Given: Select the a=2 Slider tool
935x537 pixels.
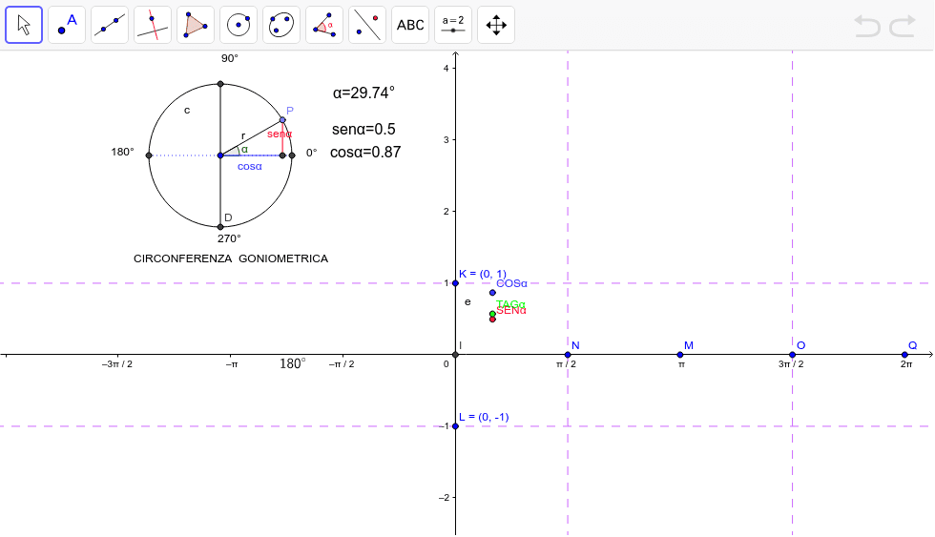Looking at the screenshot, I should pos(453,25).
